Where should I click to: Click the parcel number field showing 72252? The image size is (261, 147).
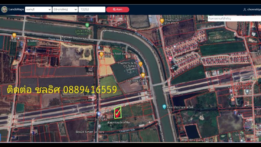point(92,10)
